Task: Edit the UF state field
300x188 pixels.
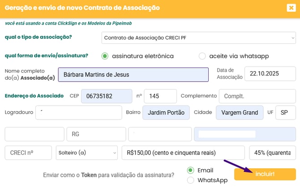Action: 285,112
